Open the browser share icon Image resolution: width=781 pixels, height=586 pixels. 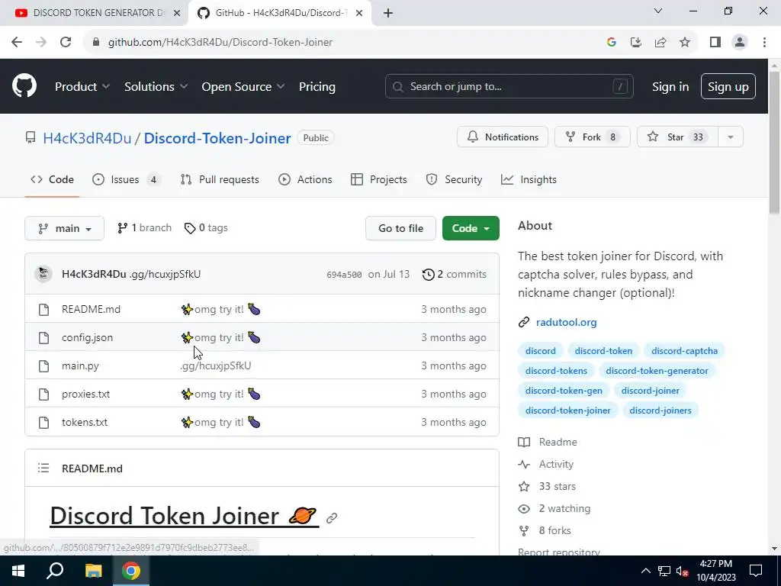click(x=660, y=43)
